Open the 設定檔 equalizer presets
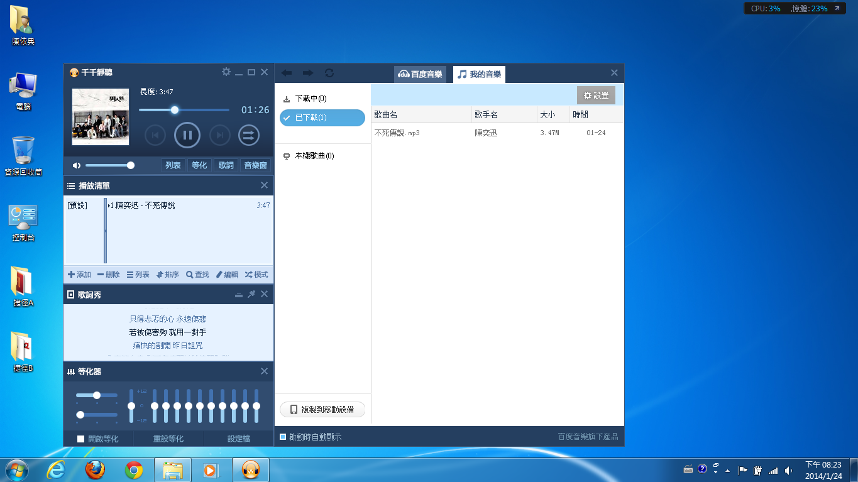The image size is (858, 482). pos(238,439)
